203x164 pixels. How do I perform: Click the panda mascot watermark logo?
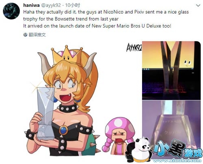(139, 150)
